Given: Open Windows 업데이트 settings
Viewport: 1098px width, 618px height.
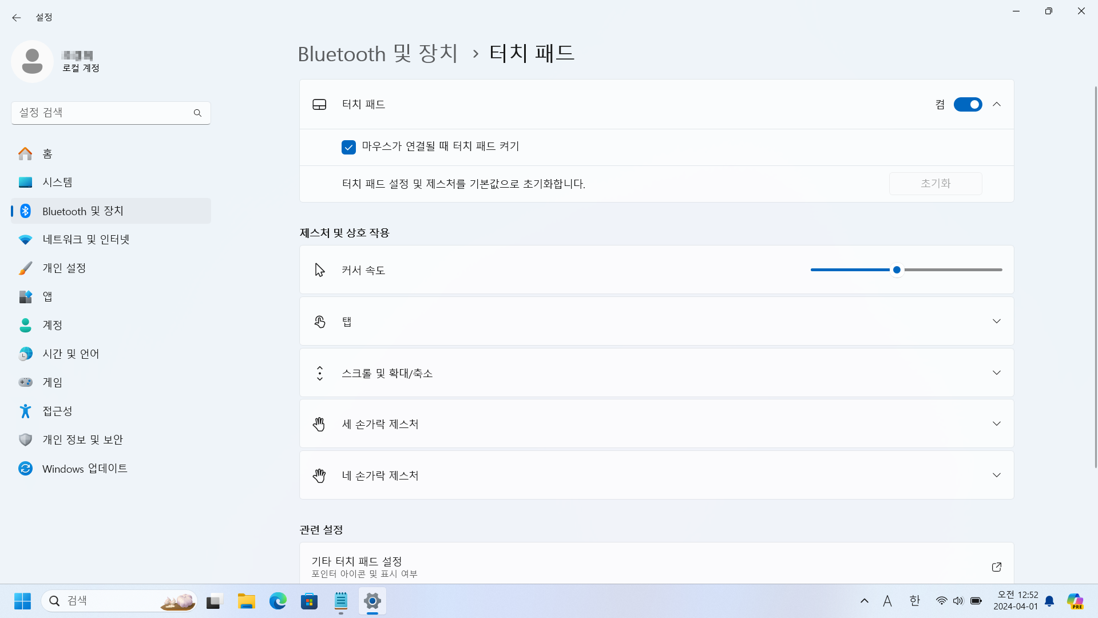Looking at the screenshot, I should pyautogui.click(x=111, y=468).
